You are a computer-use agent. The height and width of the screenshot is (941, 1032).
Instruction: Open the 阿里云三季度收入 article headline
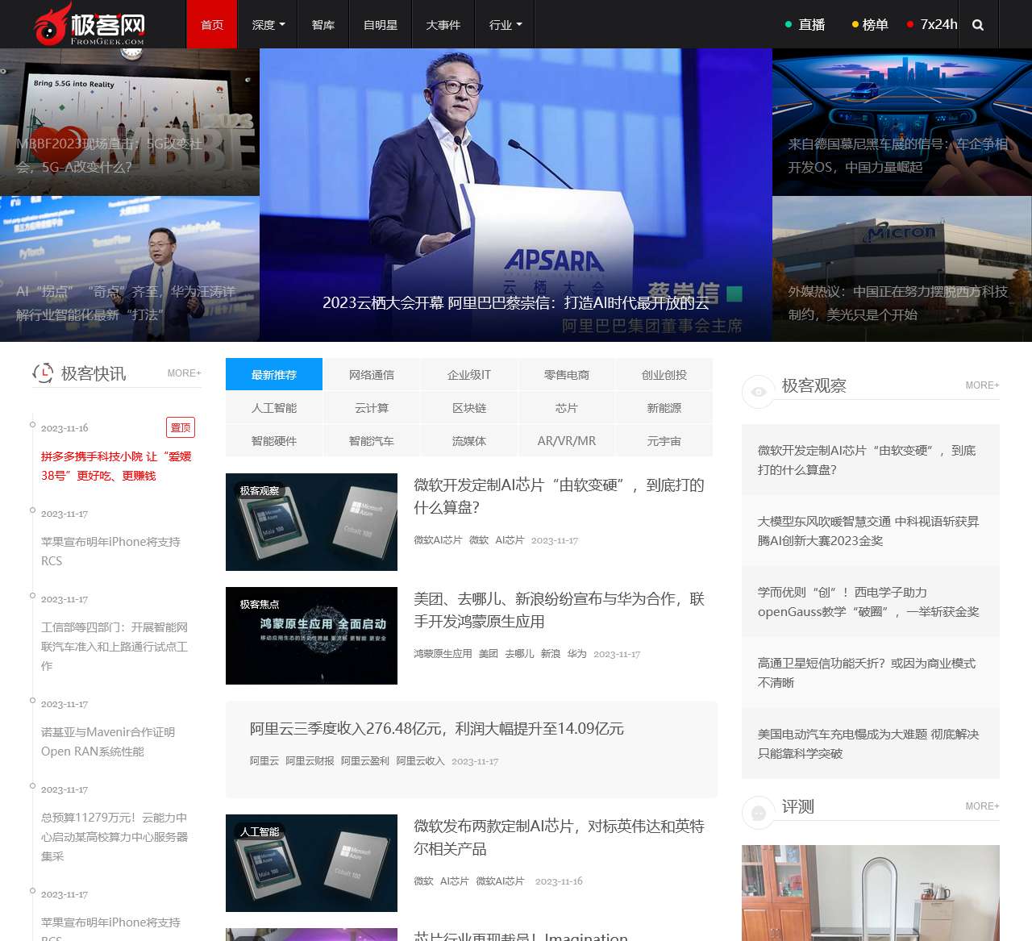[436, 729]
